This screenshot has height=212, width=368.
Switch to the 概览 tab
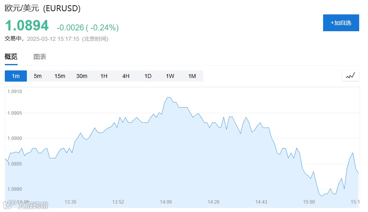point(11,56)
